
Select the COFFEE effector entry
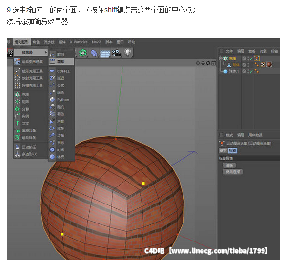(x=61, y=71)
